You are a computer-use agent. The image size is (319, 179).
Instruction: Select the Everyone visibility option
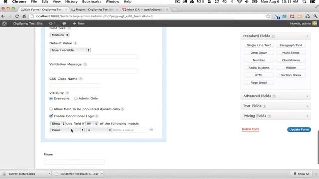tap(51, 98)
